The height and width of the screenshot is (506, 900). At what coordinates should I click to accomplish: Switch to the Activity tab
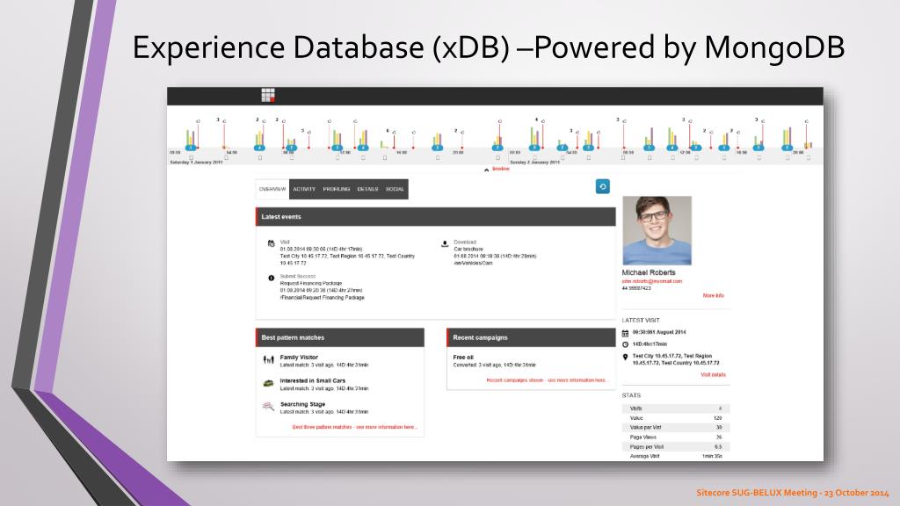click(x=304, y=190)
